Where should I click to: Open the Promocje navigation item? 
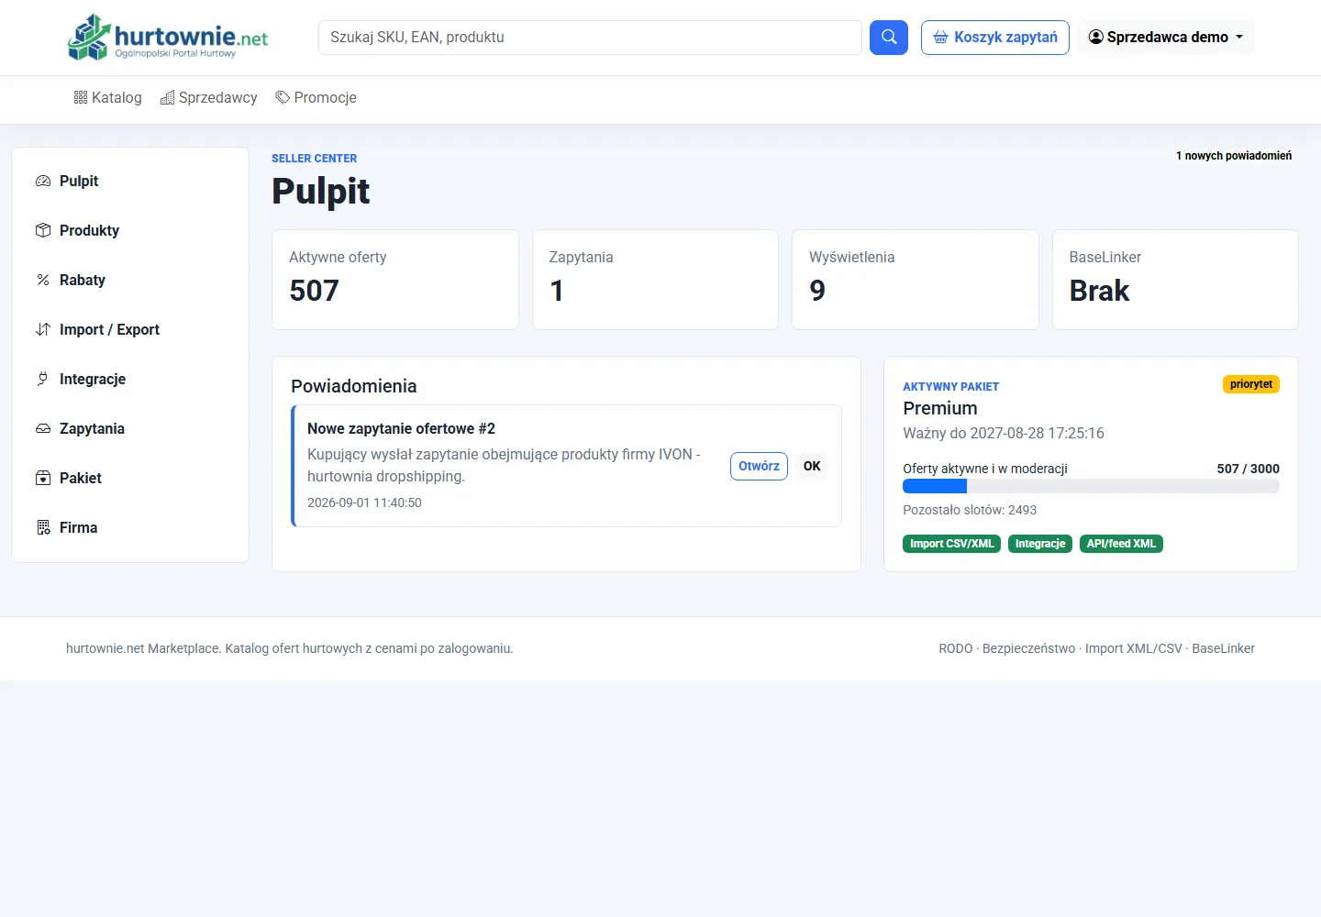point(316,97)
